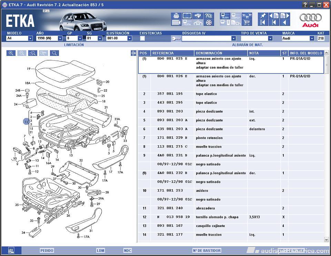Click the binoculars search icon
The height and width of the screenshot is (256, 331).
(198, 16)
